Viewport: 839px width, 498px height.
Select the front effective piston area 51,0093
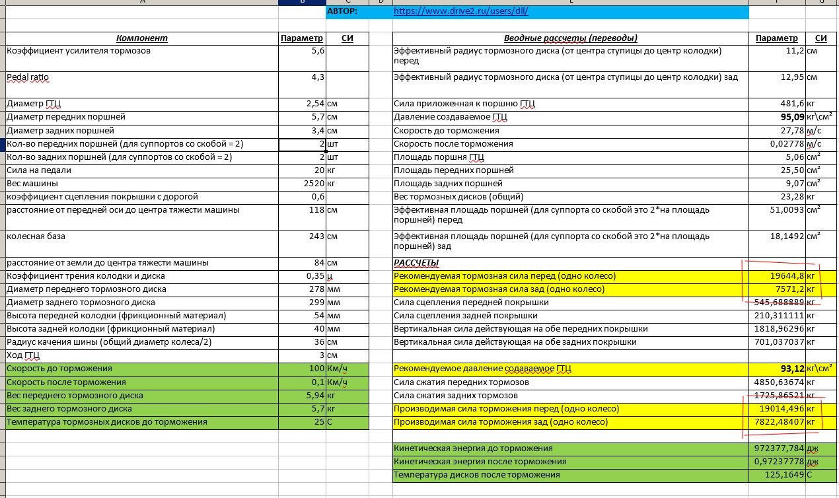(777, 217)
